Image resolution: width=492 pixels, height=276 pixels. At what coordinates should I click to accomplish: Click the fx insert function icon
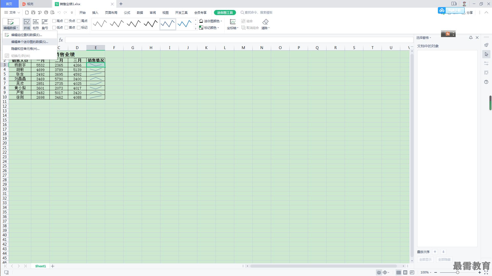tap(61, 40)
